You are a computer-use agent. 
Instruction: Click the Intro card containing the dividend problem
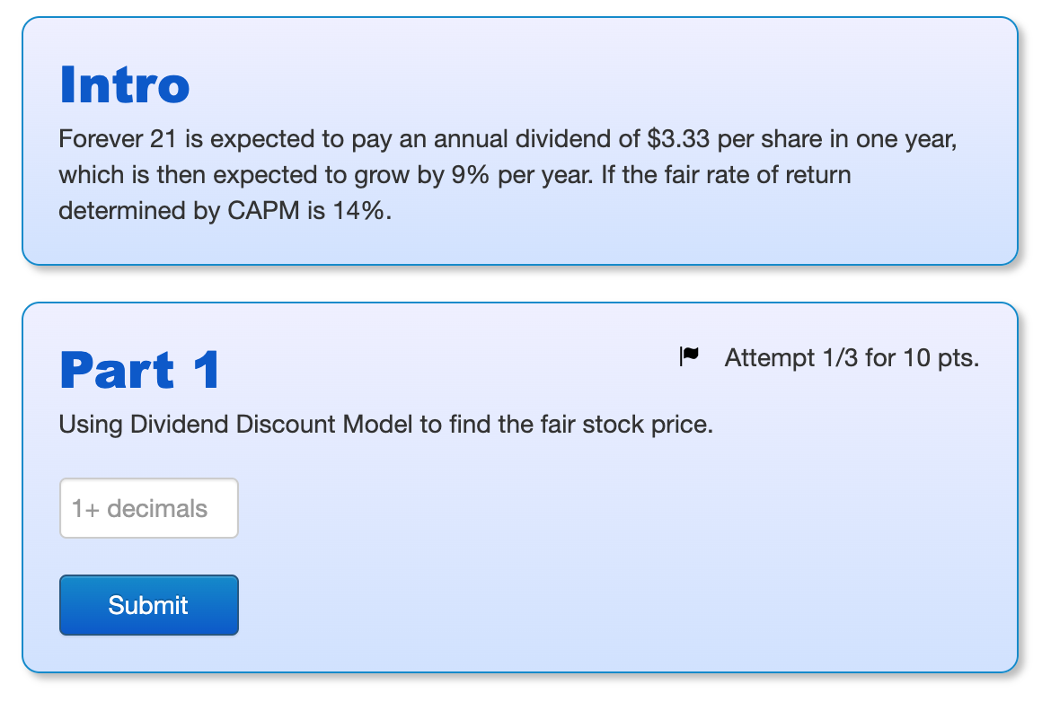coord(519,139)
